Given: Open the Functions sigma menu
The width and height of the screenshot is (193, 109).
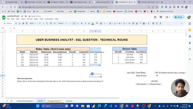Looking at the screenshot, I should click(149, 23).
